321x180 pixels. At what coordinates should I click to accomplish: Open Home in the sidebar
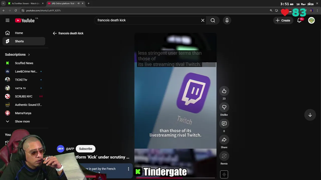[24, 33]
